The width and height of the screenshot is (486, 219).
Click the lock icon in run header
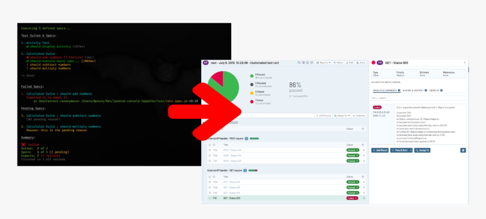tap(311, 63)
